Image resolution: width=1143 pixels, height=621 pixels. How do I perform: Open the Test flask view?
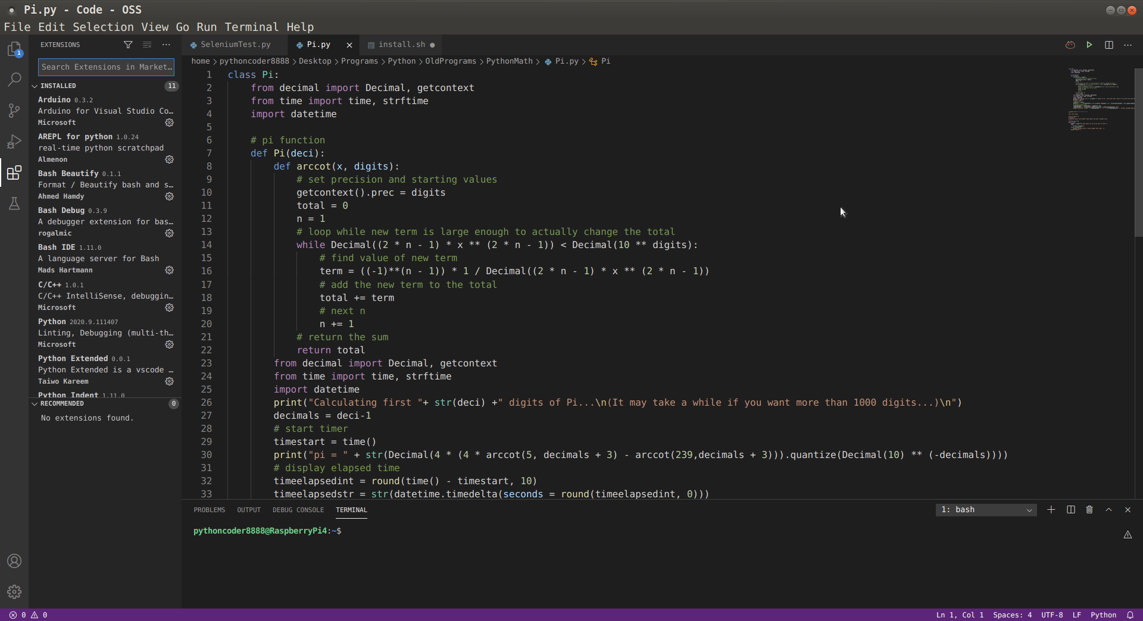tap(14, 203)
